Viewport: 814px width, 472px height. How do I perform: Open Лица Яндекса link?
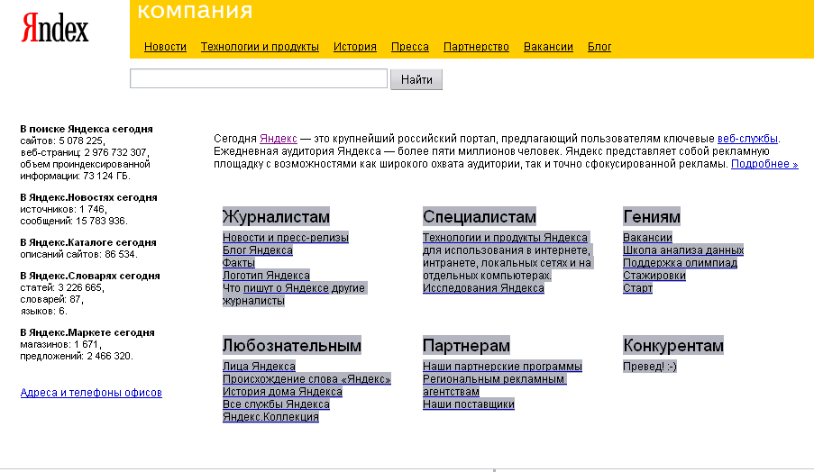coord(259,367)
